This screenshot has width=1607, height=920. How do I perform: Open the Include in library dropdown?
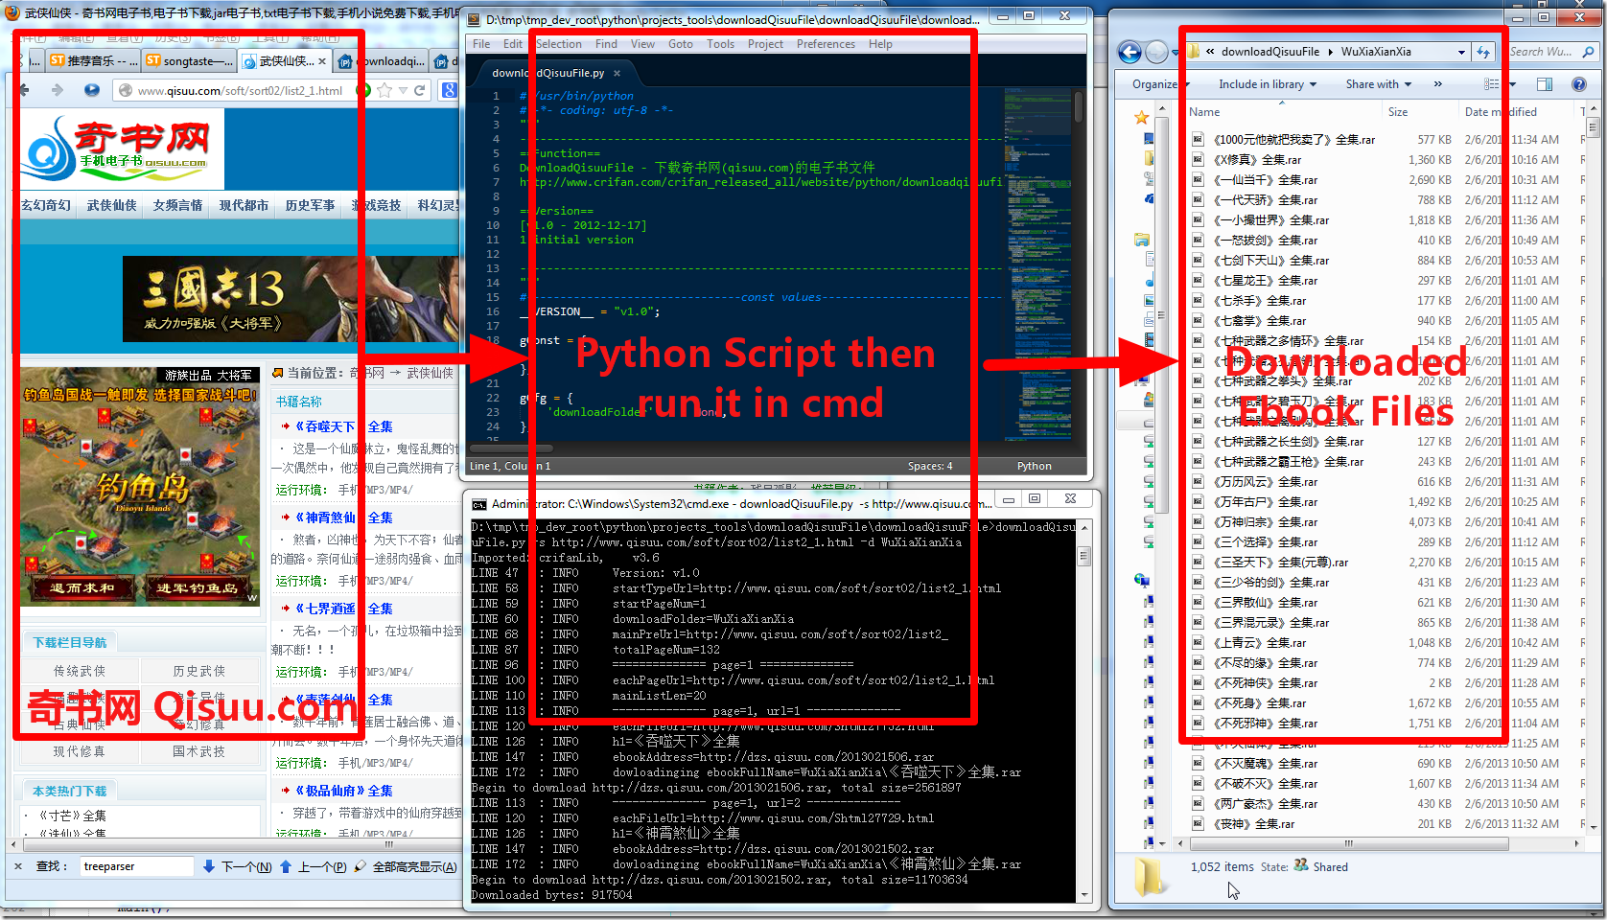click(x=1268, y=84)
